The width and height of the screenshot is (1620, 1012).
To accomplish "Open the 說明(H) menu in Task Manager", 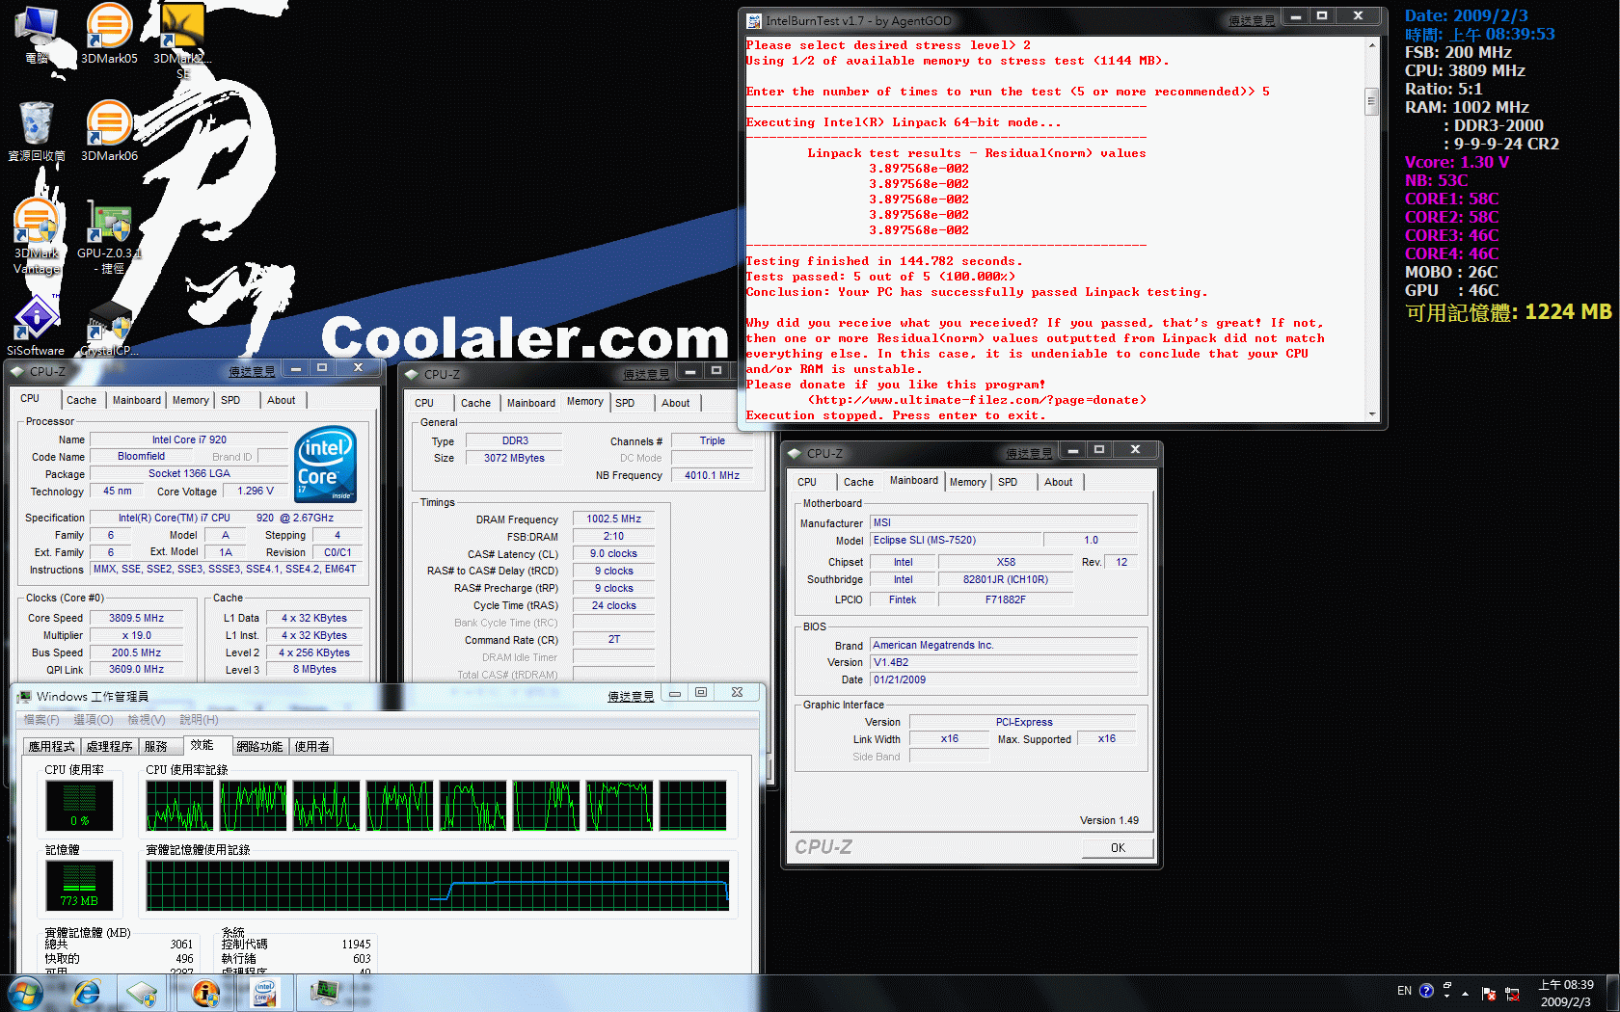I will (x=200, y=720).
